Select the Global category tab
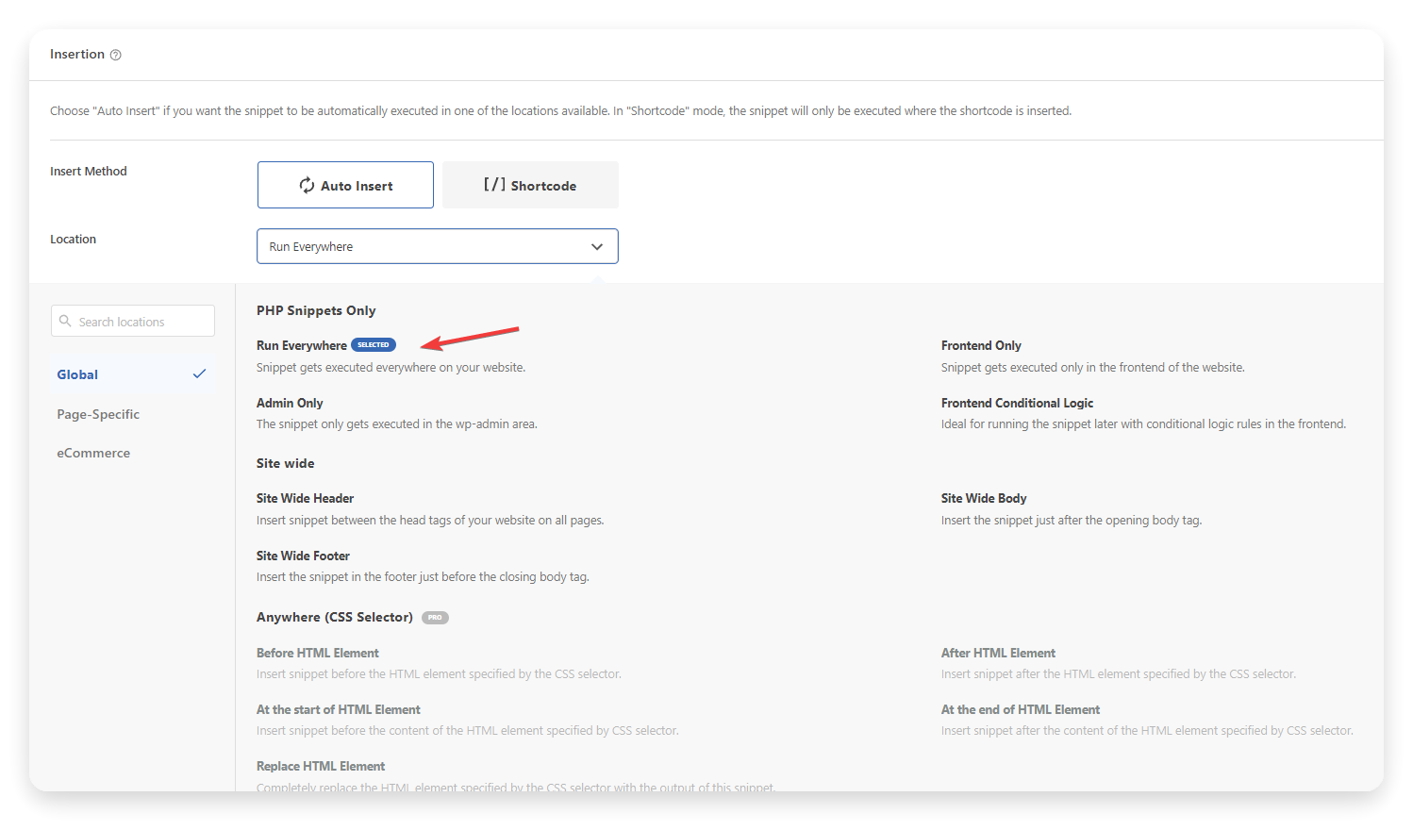The height and width of the screenshot is (830, 1413). click(132, 374)
